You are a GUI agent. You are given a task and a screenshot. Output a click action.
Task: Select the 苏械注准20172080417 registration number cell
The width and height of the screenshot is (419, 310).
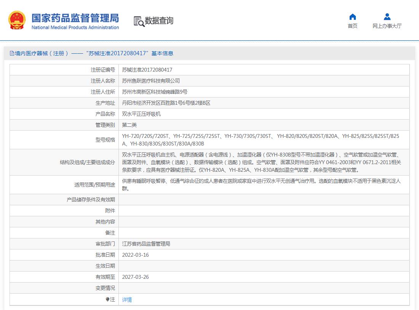point(147,70)
